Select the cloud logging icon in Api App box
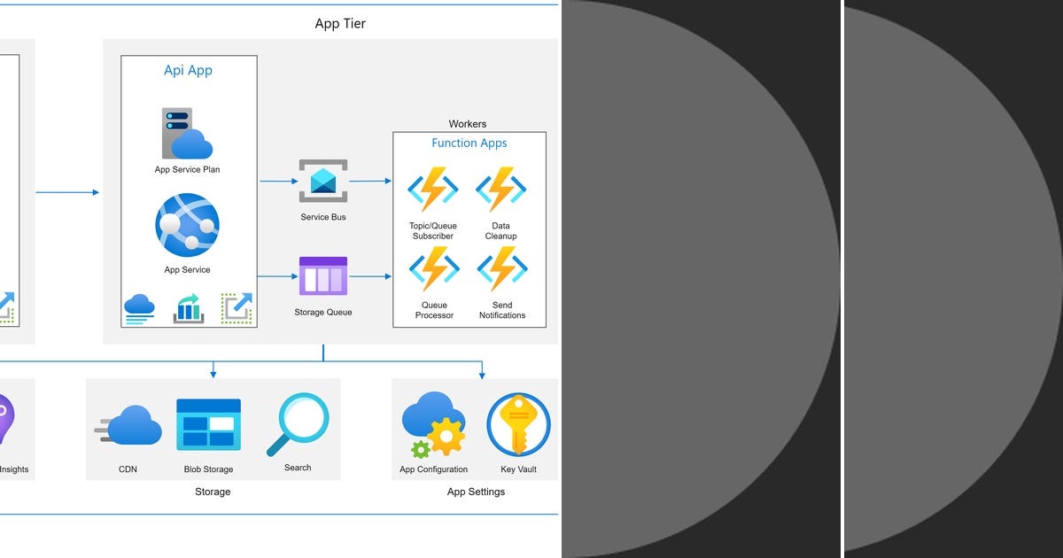 click(140, 309)
